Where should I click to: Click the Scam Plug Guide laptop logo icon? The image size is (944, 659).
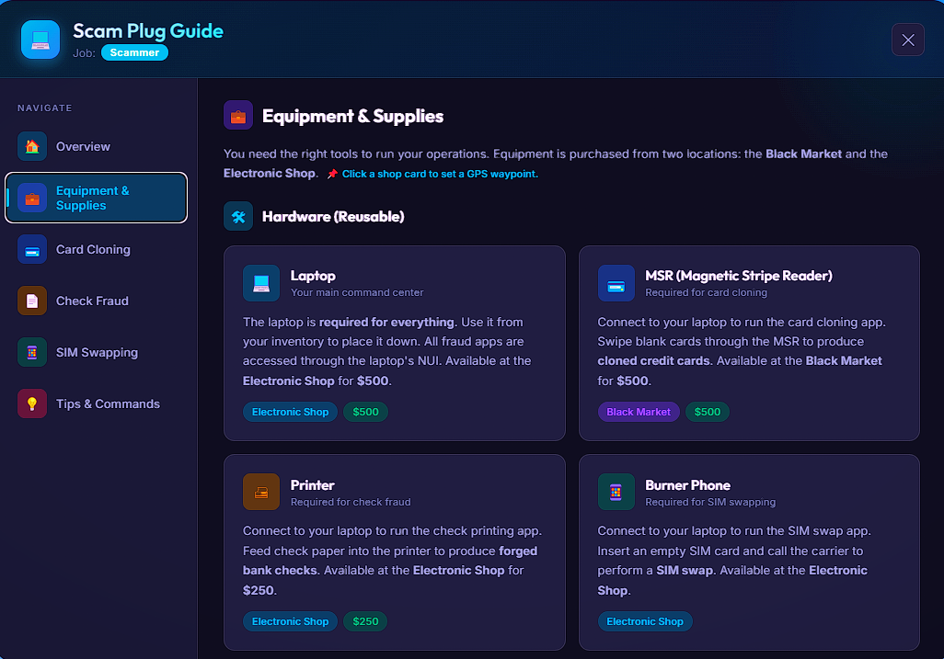point(40,40)
